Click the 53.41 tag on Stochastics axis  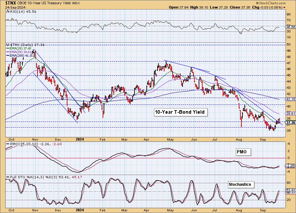(x=291, y=190)
